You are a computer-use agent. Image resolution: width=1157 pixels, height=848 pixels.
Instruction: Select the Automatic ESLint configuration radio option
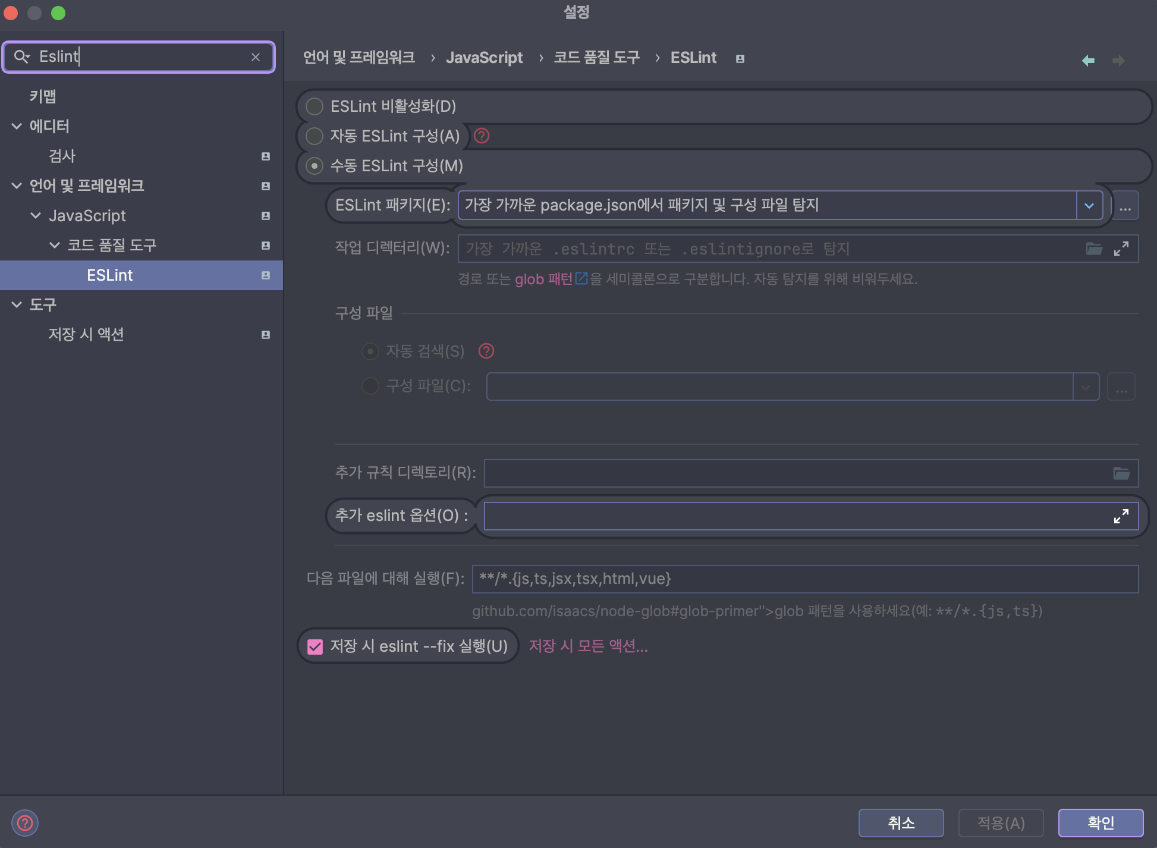(x=315, y=136)
